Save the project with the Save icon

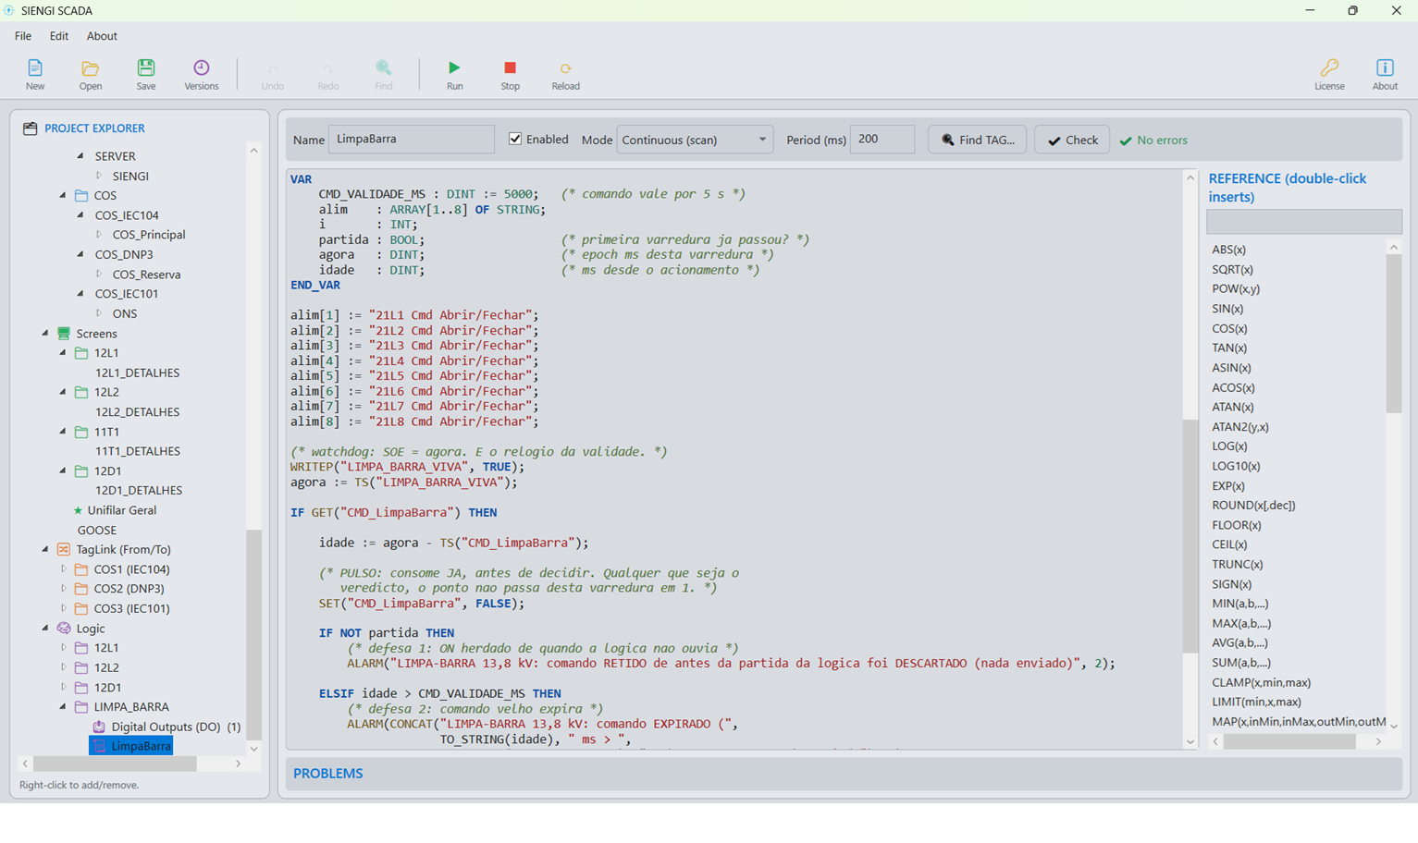pos(146,67)
